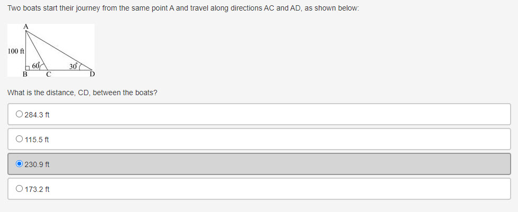Select the 284.3 ft radio button
Screen dimensions: 518x212
pyautogui.click(x=20, y=114)
